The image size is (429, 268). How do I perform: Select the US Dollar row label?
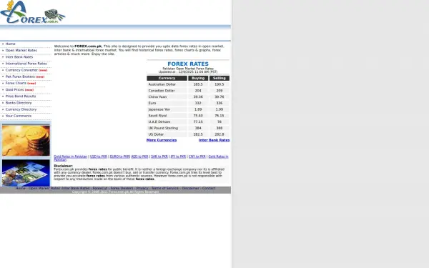[x=156, y=134]
